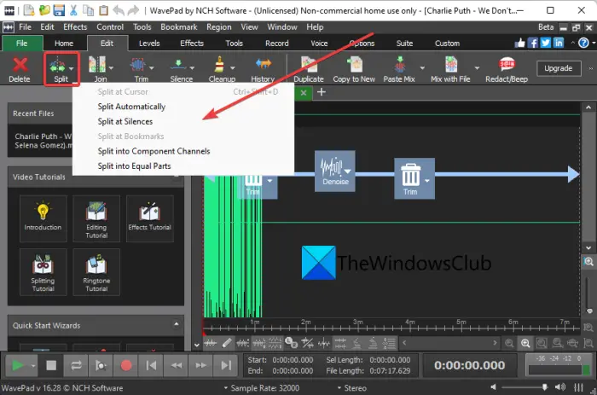The height and width of the screenshot is (395, 597).
Task: Open the Silence dropdown arrow
Action: 192,68
